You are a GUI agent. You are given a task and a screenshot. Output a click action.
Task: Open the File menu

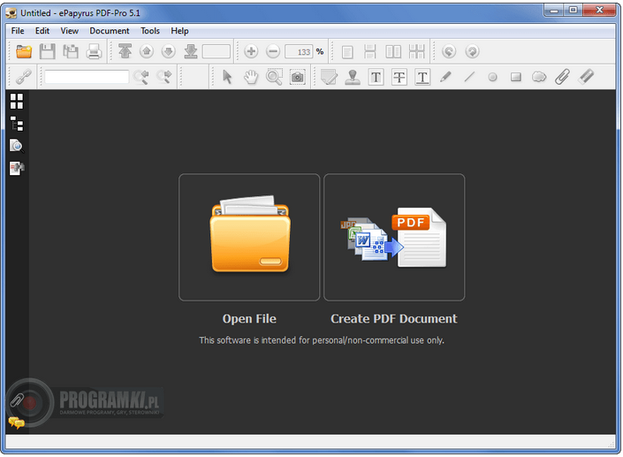(x=18, y=31)
